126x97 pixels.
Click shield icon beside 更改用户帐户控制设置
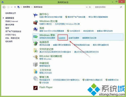66,17
